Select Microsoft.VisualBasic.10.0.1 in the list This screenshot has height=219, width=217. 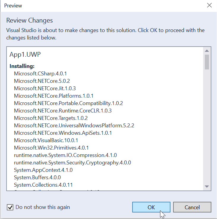(46, 140)
